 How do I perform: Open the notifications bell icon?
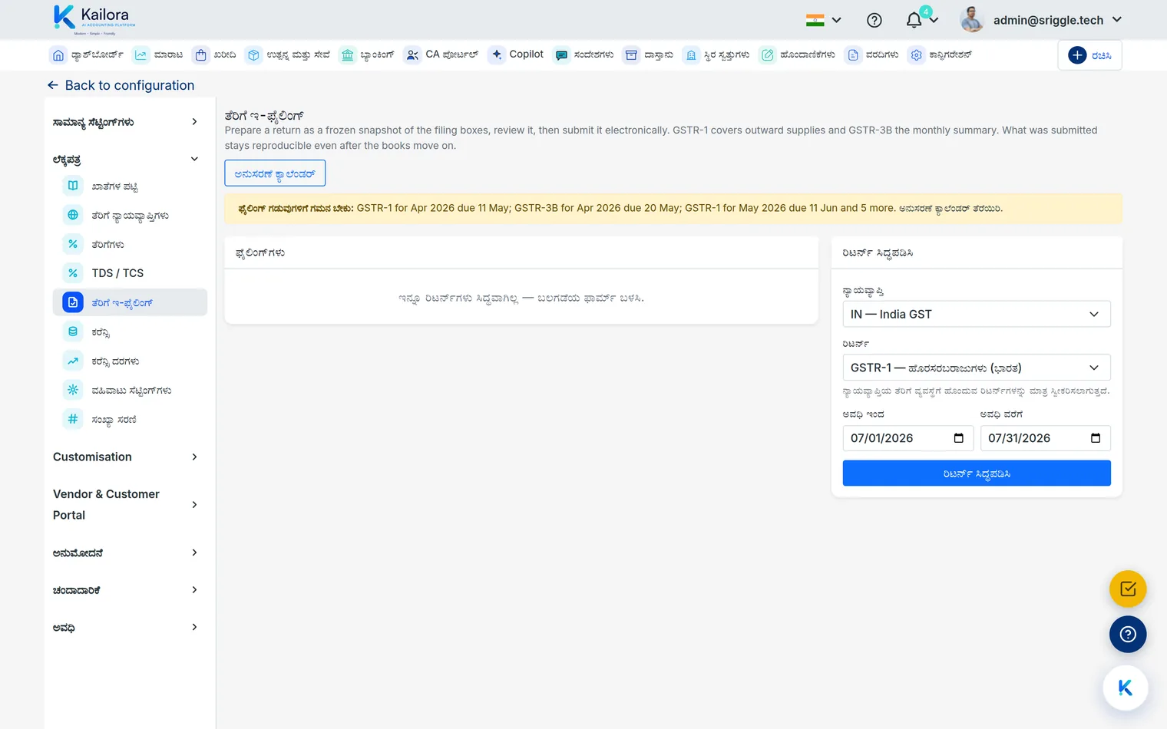[x=914, y=20]
